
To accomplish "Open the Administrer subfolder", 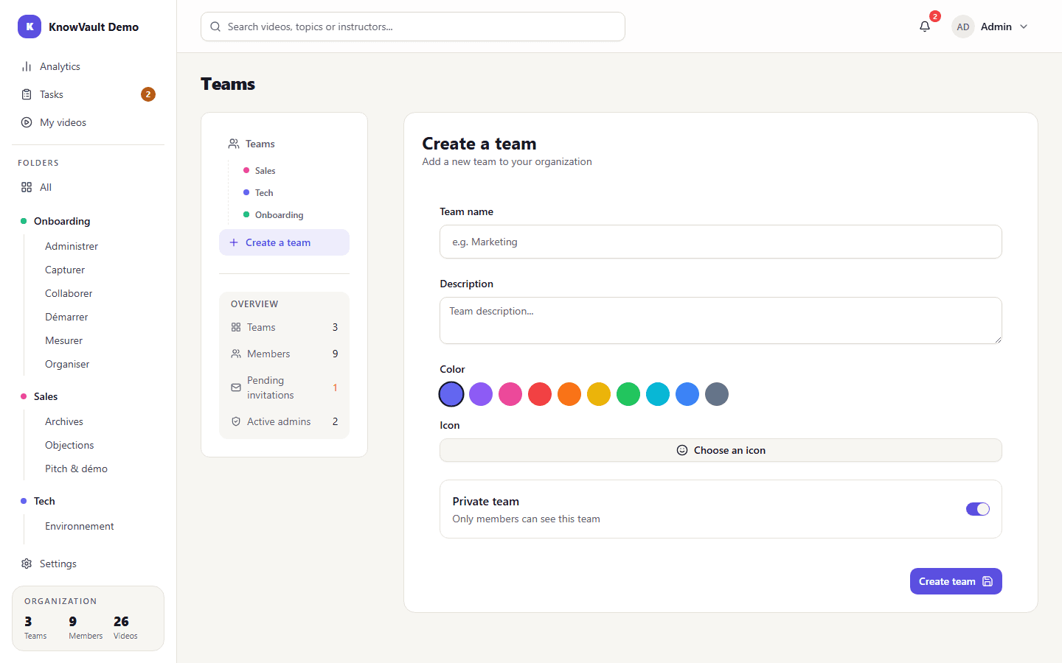I will point(72,246).
